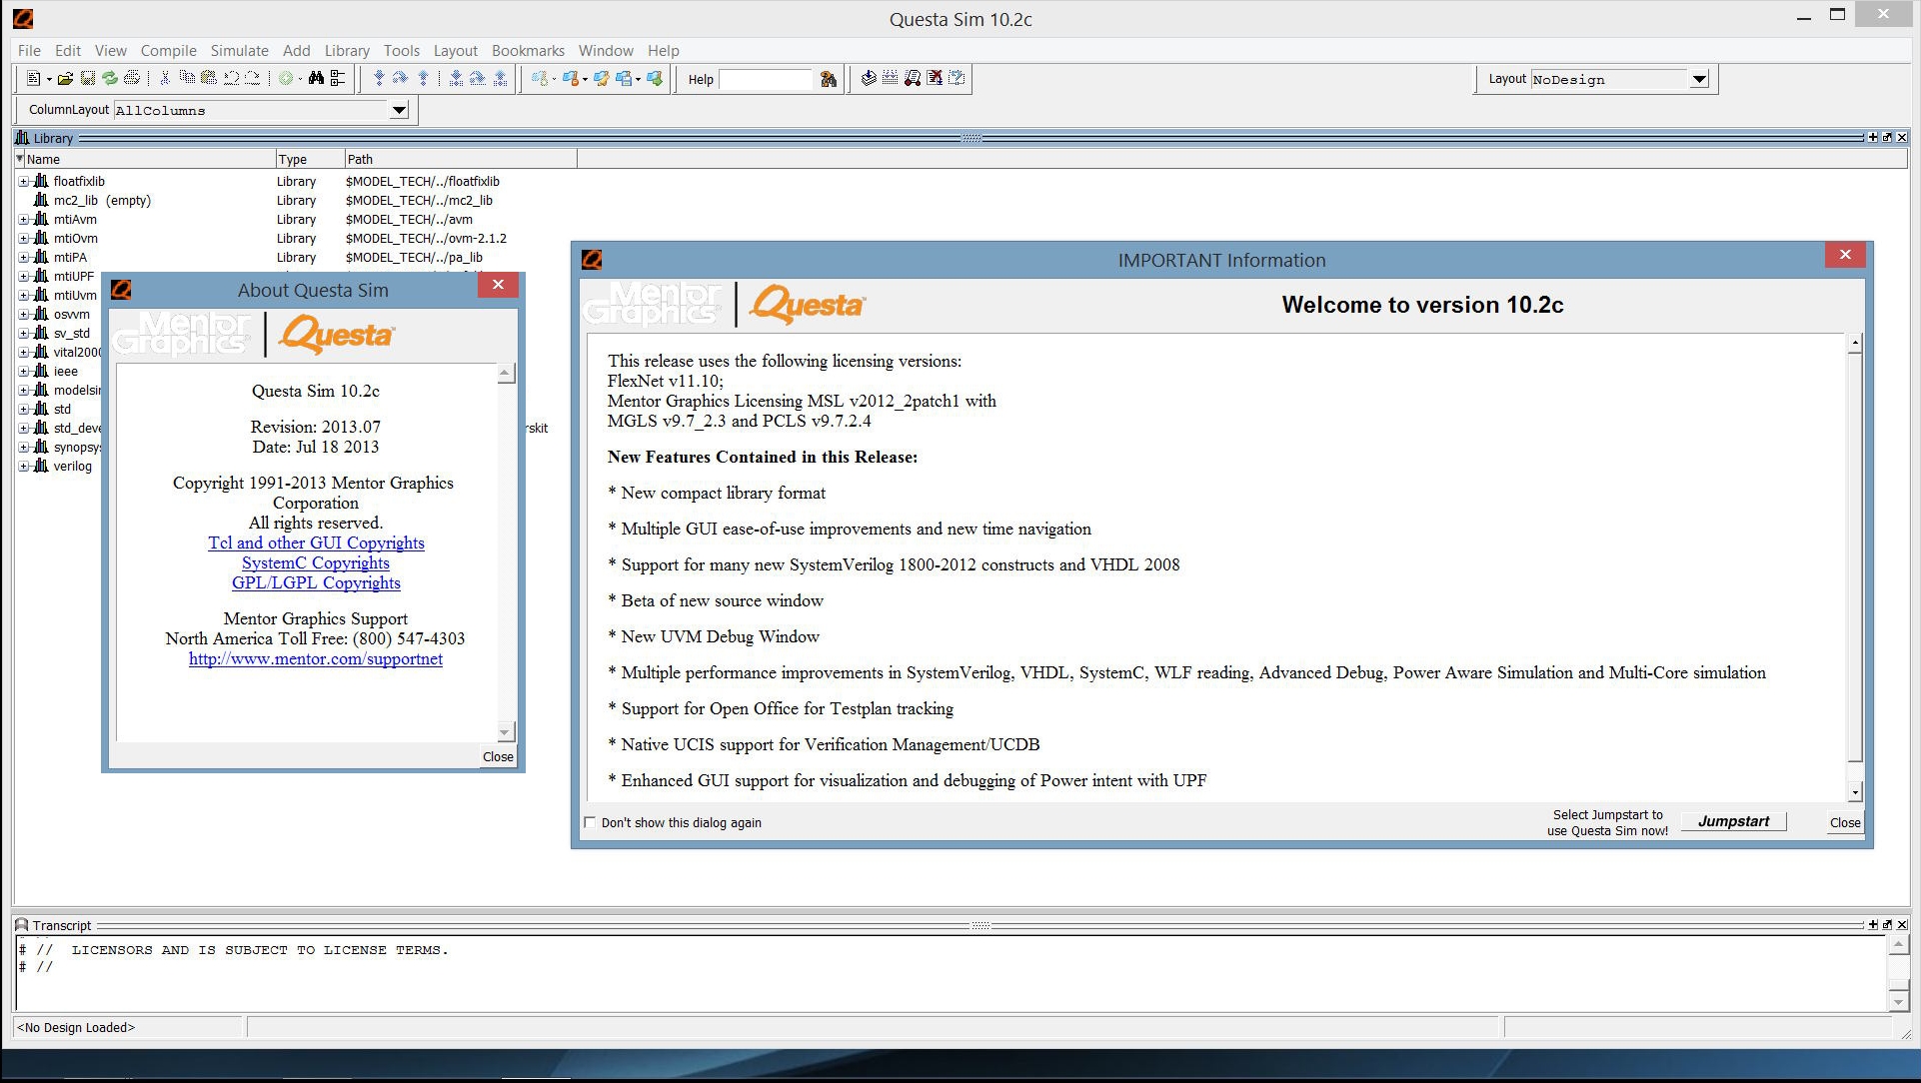This screenshot has width=1921, height=1083.
Task: Expand the ieee library node
Action: (x=23, y=372)
